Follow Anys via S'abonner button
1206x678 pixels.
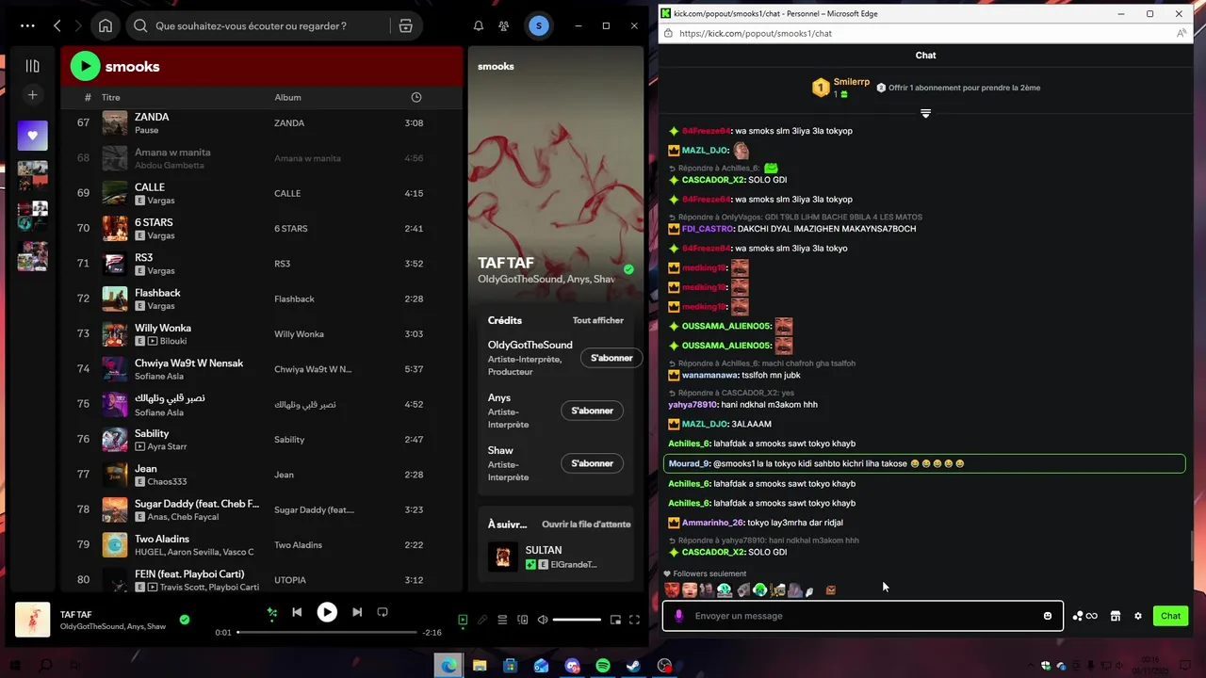tap(592, 411)
